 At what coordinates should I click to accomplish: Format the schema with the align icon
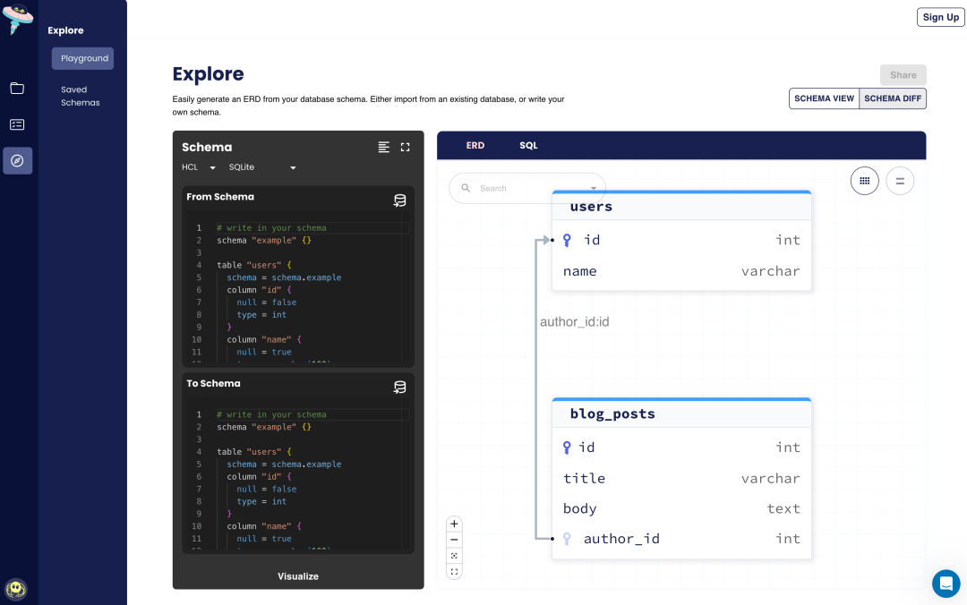[x=383, y=147]
